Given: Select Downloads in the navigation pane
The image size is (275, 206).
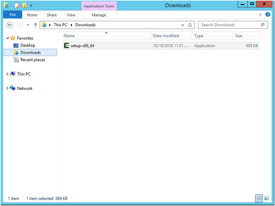Looking at the screenshot, I should tap(31, 52).
